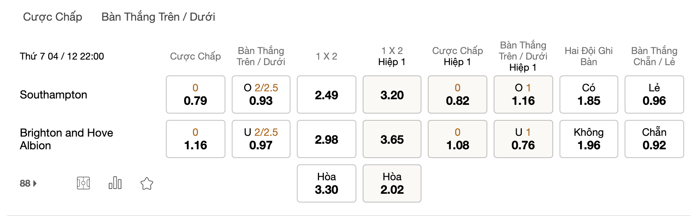The image size is (700, 216).
Task: Select Southampton handicap odds 0.79
Action: (x=196, y=94)
